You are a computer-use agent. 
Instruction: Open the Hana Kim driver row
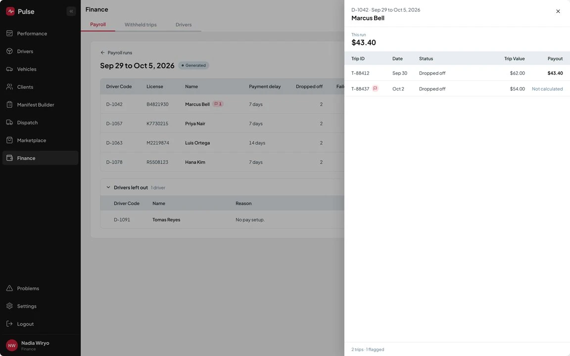(x=222, y=162)
